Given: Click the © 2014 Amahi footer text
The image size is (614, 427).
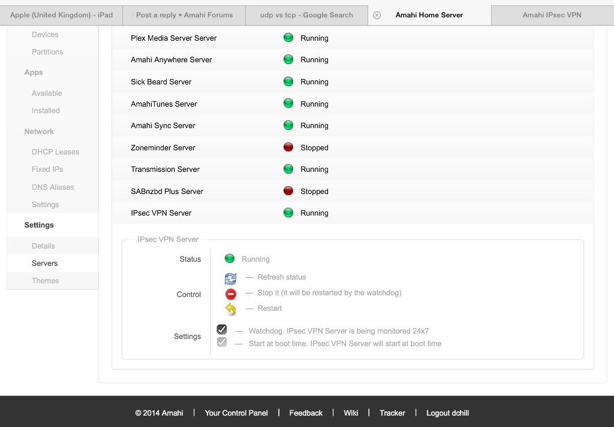Looking at the screenshot, I should click(x=159, y=413).
